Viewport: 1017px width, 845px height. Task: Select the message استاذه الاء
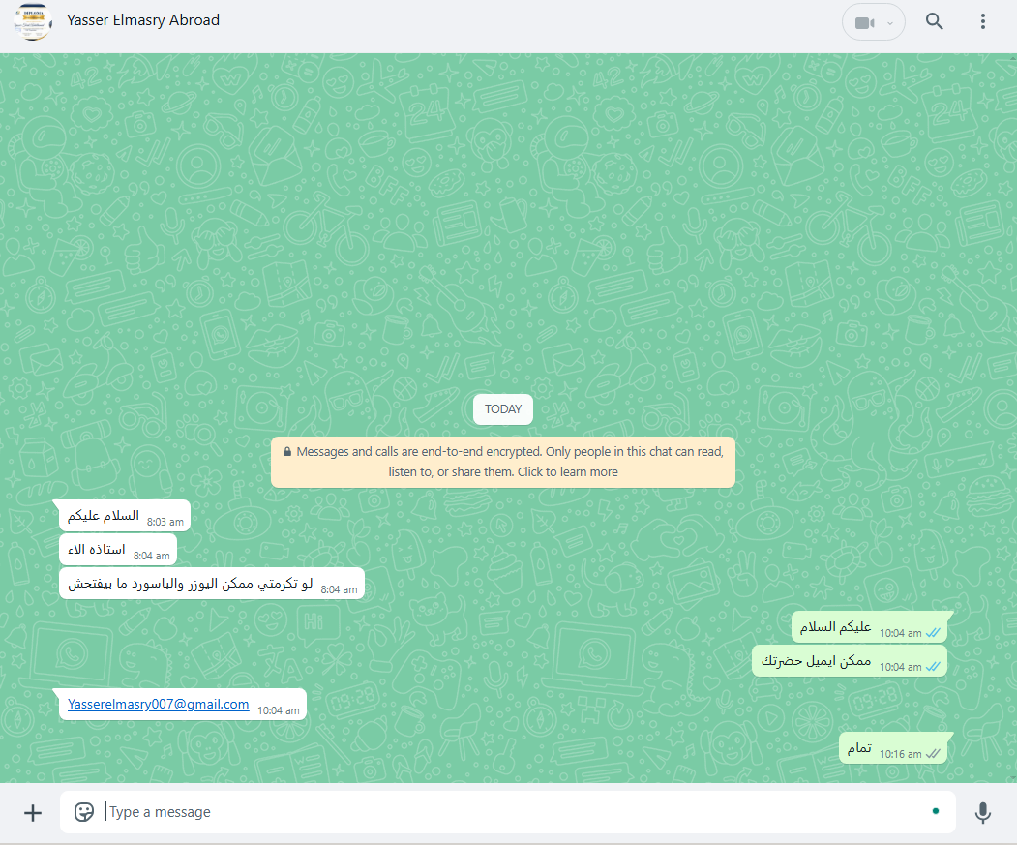point(117,550)
